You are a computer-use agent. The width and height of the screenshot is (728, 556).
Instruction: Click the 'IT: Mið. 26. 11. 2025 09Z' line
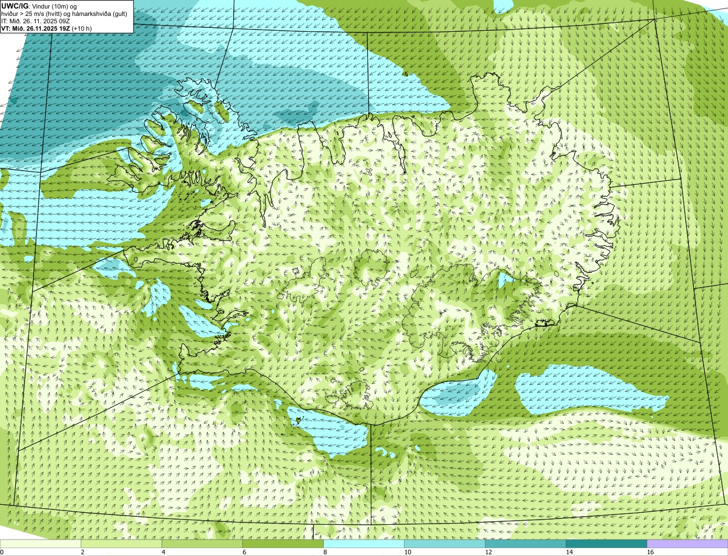click(36, 20)
